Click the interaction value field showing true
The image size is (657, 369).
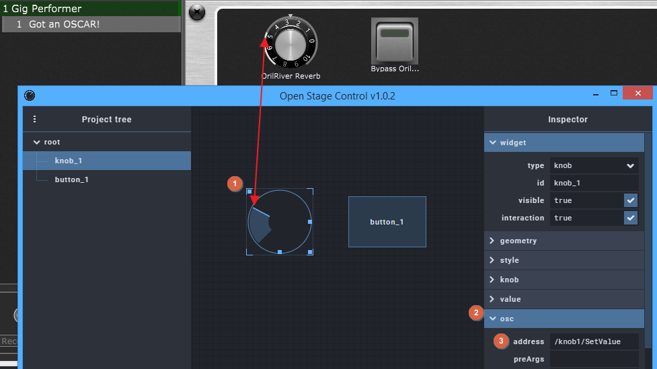[586, 218]
